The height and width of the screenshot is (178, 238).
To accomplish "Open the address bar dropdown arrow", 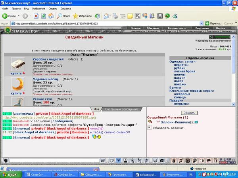I will tap(201, 23).
